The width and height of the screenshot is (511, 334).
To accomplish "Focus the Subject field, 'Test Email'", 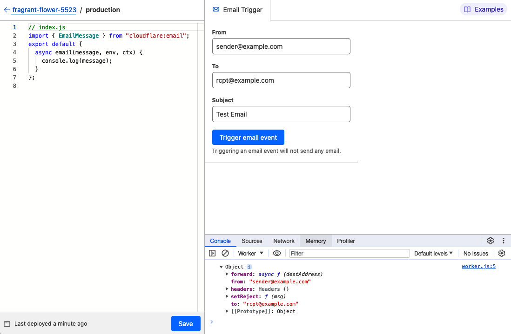I will point(281,114).
